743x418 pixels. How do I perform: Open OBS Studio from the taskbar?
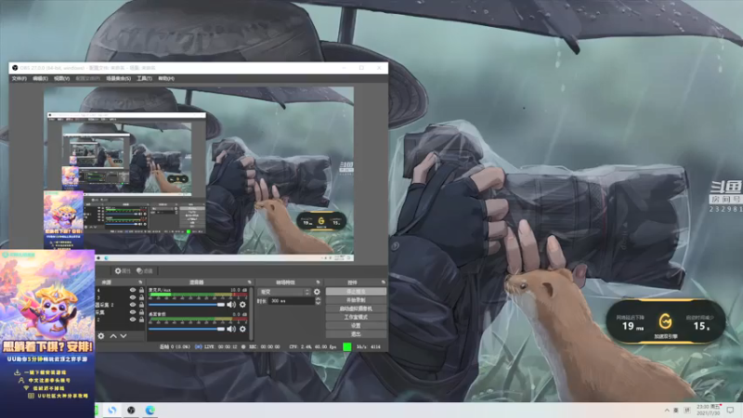pos(131,410)
